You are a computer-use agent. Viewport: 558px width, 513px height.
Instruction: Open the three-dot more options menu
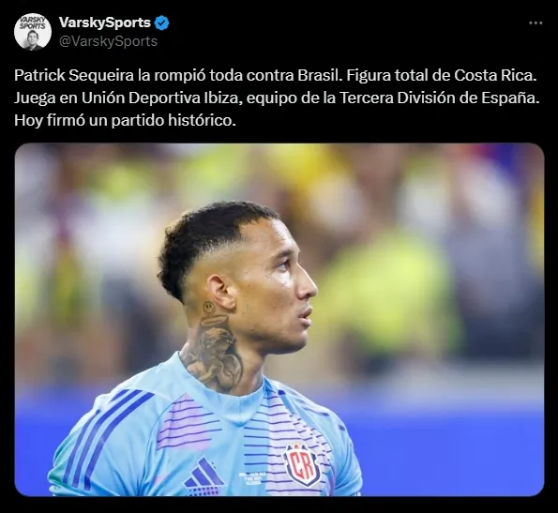point(535,23)
